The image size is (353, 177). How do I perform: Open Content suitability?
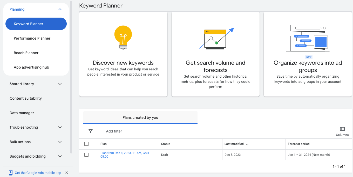click(x=26, y=98)
